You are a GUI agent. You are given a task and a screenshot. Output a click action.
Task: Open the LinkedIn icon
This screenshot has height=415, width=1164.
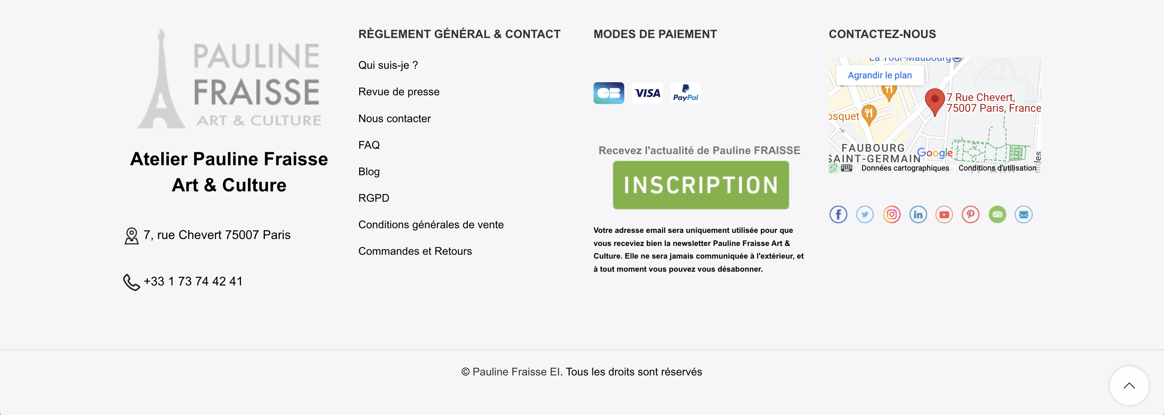point(918,214)
